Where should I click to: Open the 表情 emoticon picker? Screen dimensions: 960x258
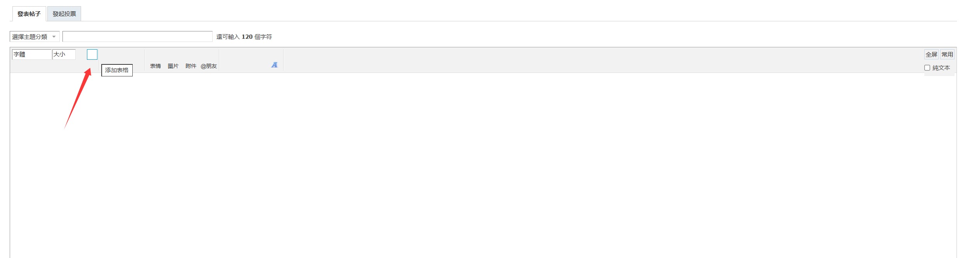pyautogui.click(x=155, y=66)
